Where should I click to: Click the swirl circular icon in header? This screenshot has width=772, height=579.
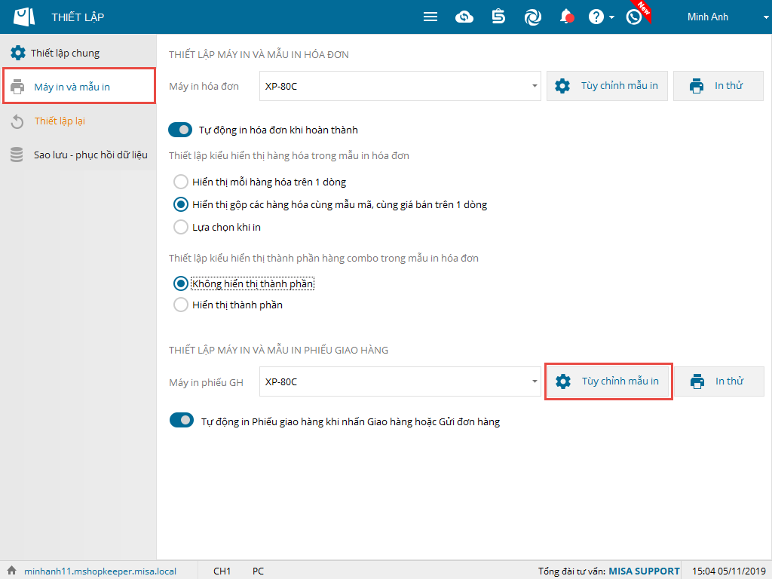[533, 17]
